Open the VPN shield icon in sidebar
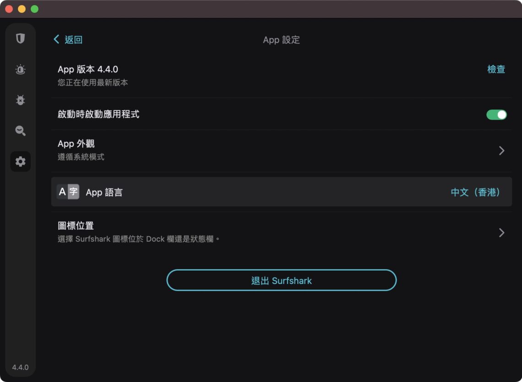Screen dimensions: 522x382 (x=20, y=39)
